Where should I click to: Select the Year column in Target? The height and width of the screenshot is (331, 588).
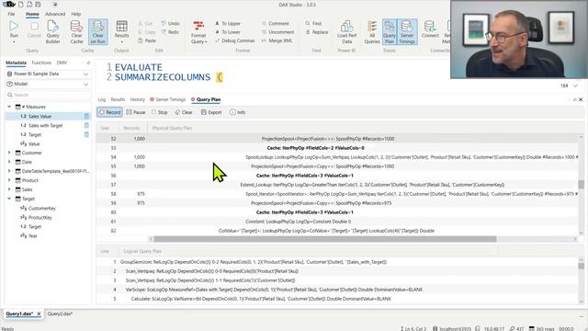click(x=33, y=236)
